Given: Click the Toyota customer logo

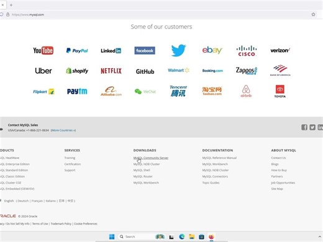Looking at the screenshot, I should pyautogui.click(x=280, y=91).
